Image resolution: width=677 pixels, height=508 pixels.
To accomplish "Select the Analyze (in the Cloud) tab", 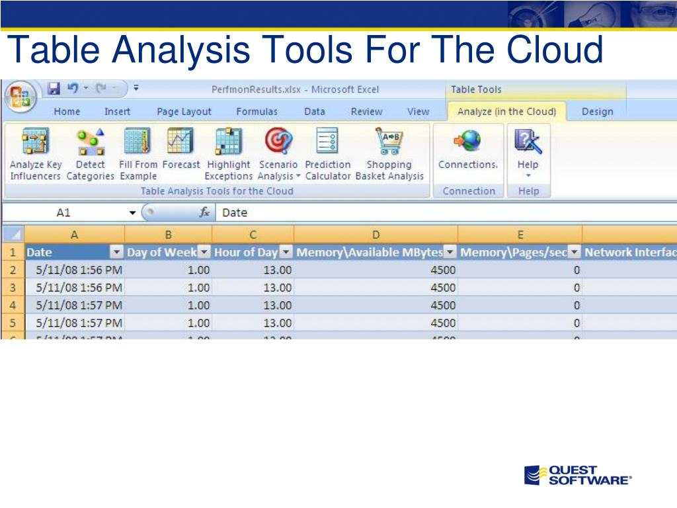I will pos(506,111).
